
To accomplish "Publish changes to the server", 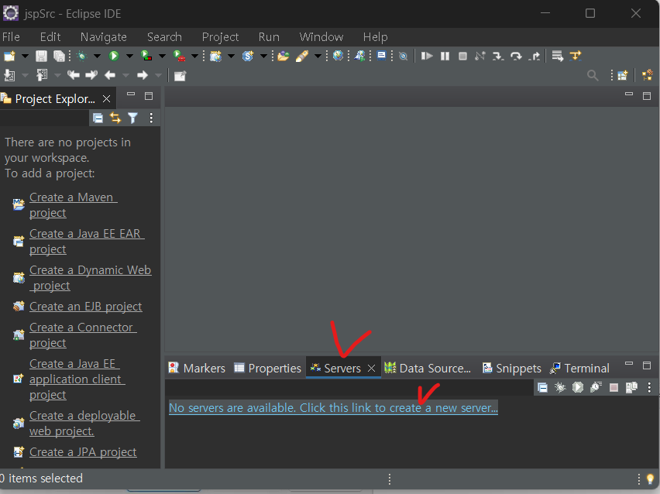I will [x=631, y=387].
